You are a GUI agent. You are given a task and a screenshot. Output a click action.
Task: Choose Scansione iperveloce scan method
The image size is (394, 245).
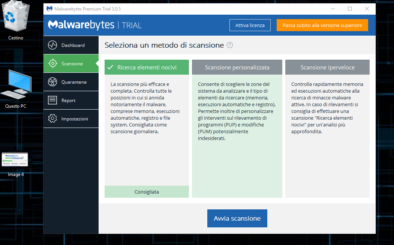327,67
